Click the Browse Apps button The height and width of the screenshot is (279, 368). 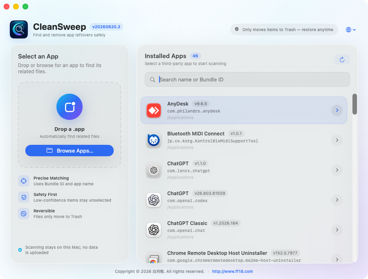tap(70, 151)
